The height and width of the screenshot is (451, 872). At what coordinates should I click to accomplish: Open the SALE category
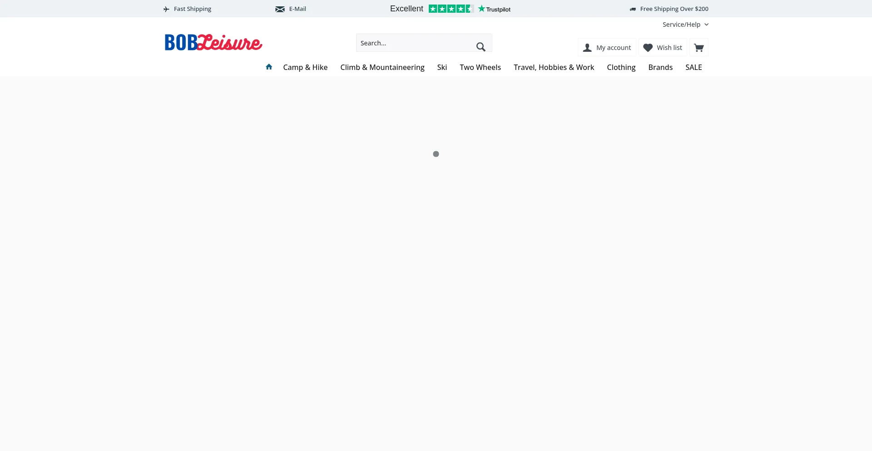[x=694, y=67]
